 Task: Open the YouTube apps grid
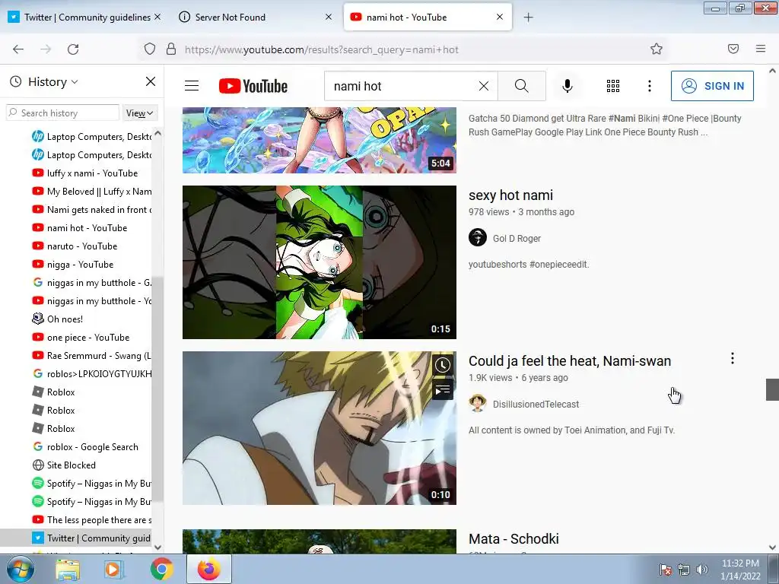613,86
